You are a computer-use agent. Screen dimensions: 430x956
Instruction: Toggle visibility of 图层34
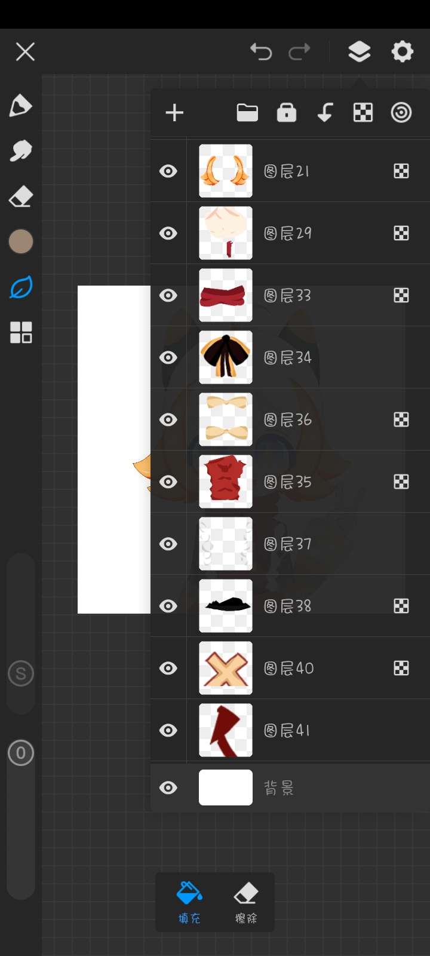[x=168, y=358]
